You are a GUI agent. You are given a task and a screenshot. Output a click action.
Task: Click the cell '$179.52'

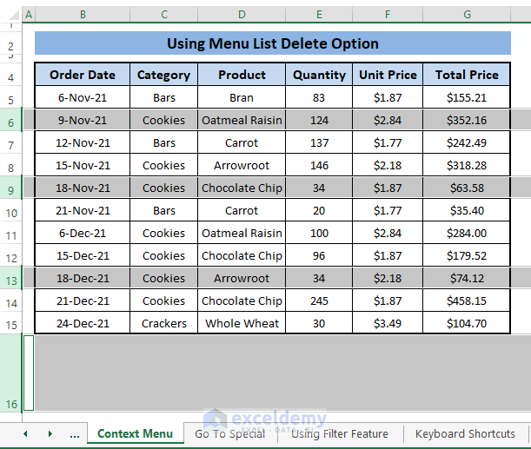click(x=467, y=256)
